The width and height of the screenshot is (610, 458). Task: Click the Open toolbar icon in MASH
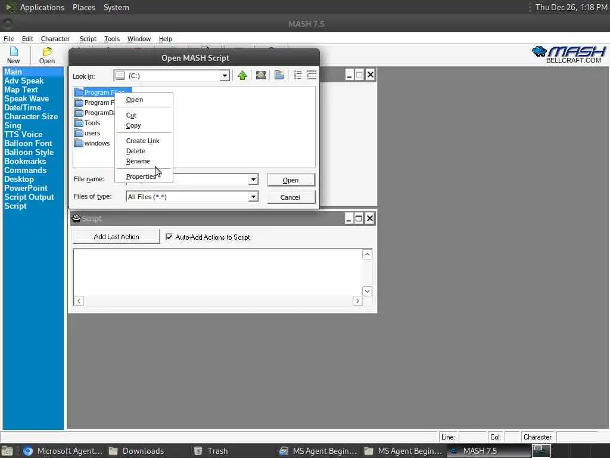pyautogui.click(x=47, y=55)
